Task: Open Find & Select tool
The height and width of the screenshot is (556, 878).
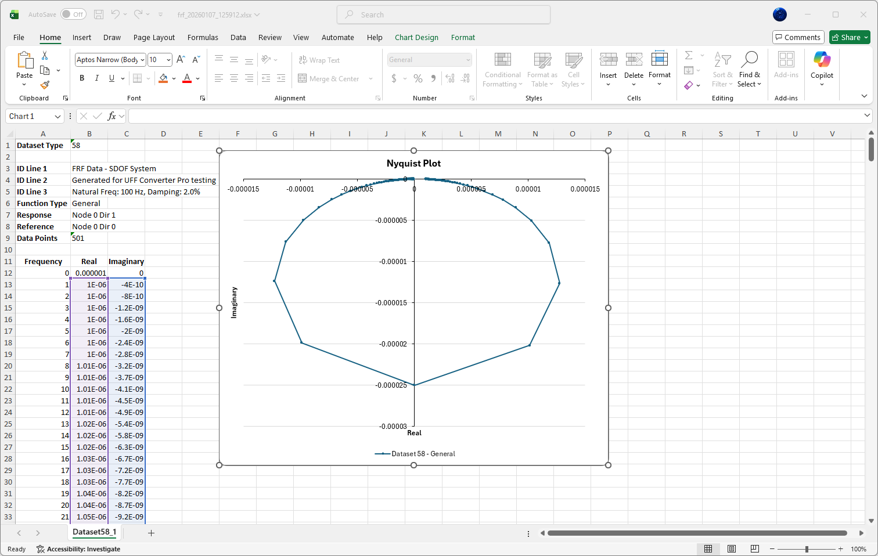Action: (x=749, y=69)
